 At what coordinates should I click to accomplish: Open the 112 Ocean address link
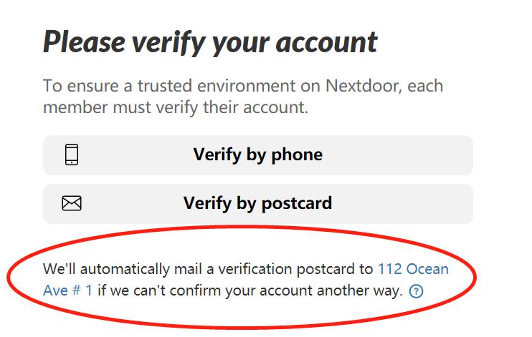coord(413,270)
